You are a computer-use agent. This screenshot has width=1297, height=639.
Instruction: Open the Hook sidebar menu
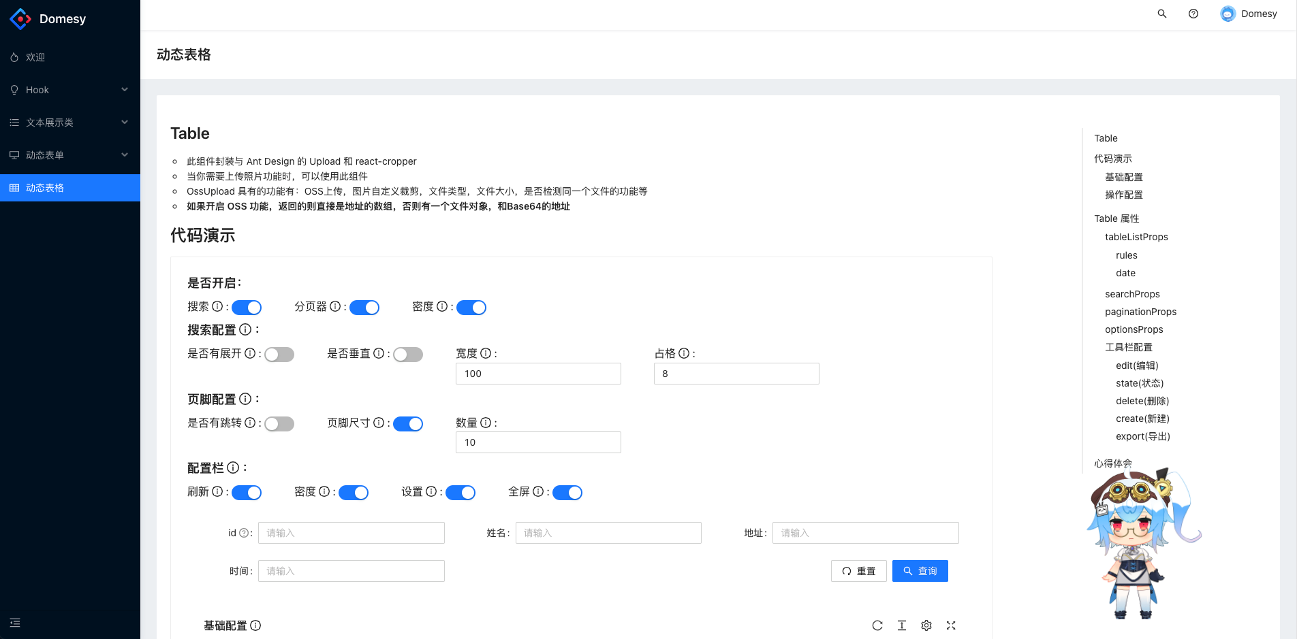70,90
